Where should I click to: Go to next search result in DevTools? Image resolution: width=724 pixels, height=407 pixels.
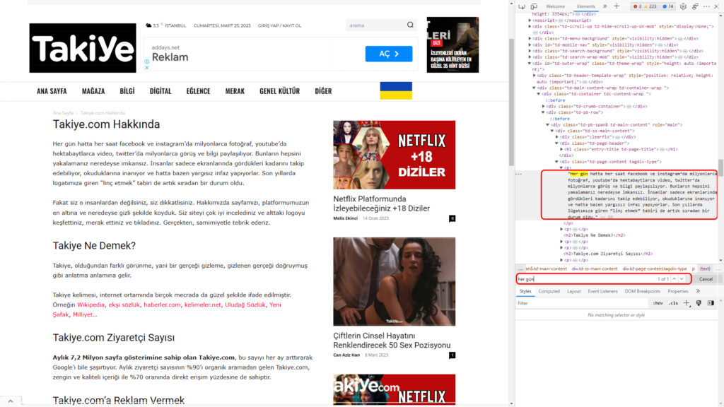pos(682,278)
